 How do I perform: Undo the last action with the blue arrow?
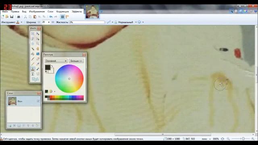click(x=51, y=17)
